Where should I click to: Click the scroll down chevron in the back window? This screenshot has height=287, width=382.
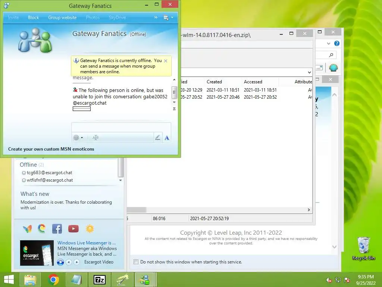click(x=335, y=247)
